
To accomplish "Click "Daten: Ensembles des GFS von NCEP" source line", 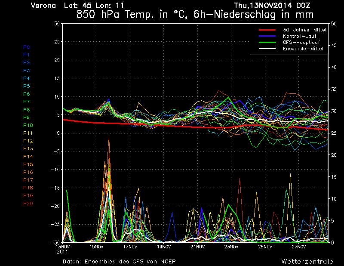I will [x=119, y=262].
